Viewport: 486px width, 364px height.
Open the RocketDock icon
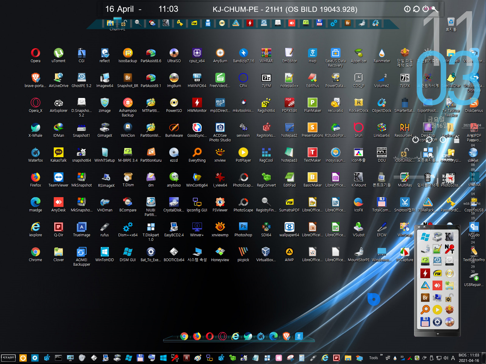point(359,105)
